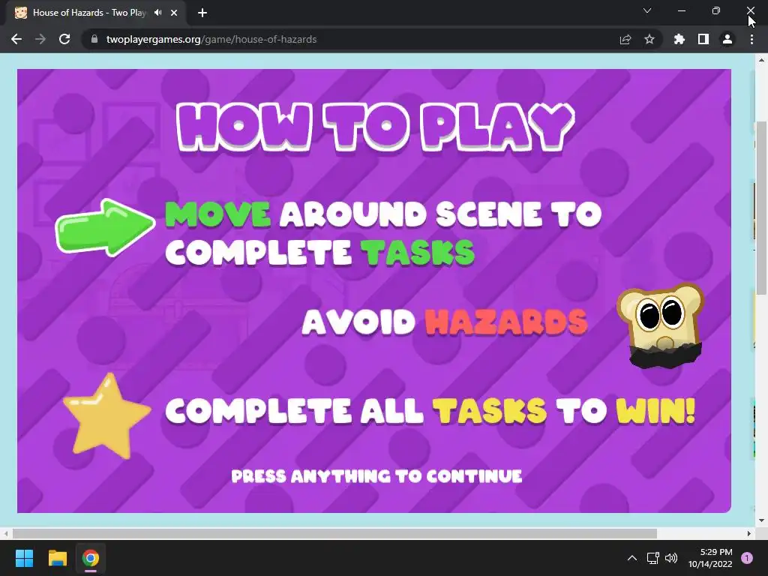The height and width of the screenshot is (576, 768).
Task: Open File Explorer from taskbar
Action: pos(57,558)
